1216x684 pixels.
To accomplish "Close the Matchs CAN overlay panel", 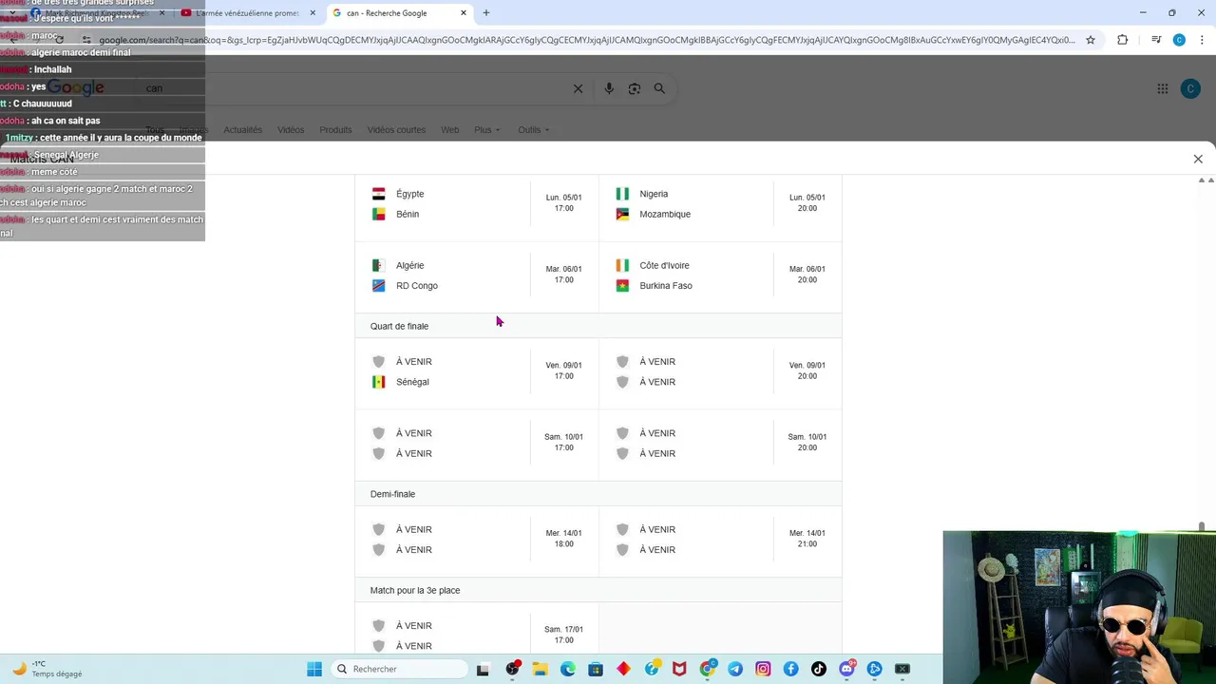I will coord(1198,159).
